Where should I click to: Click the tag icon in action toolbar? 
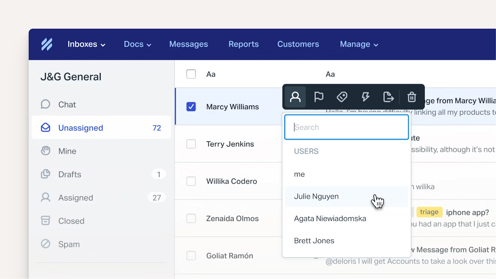click(x=342, y=97)
